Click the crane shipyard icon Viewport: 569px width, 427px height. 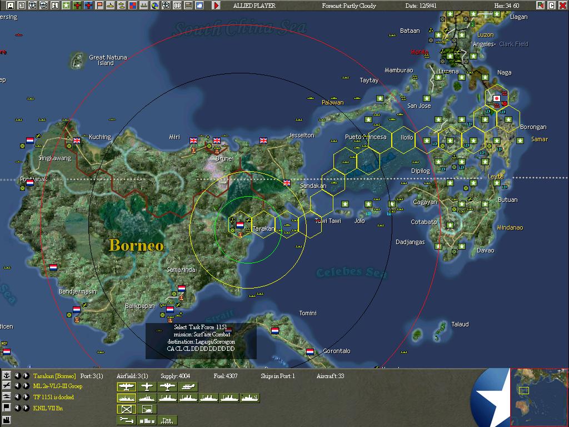coord(167,420)
